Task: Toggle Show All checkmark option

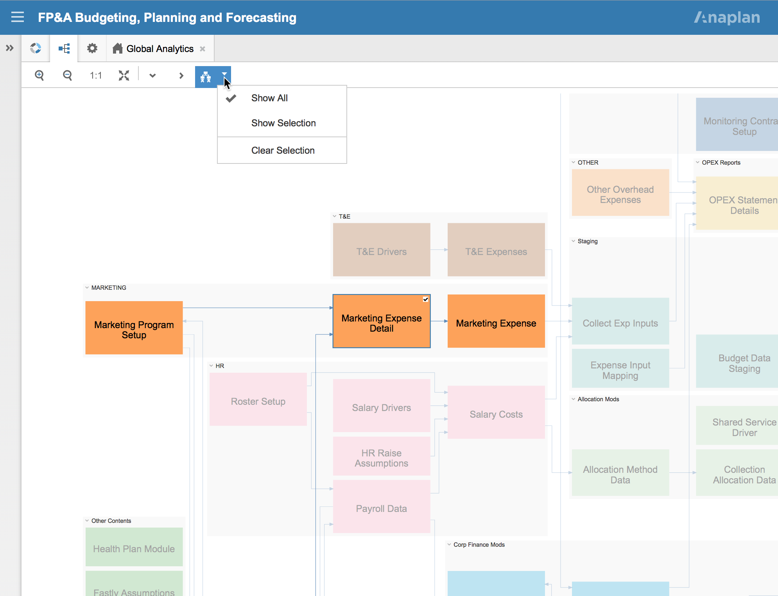Action: [x=270, y=98]
